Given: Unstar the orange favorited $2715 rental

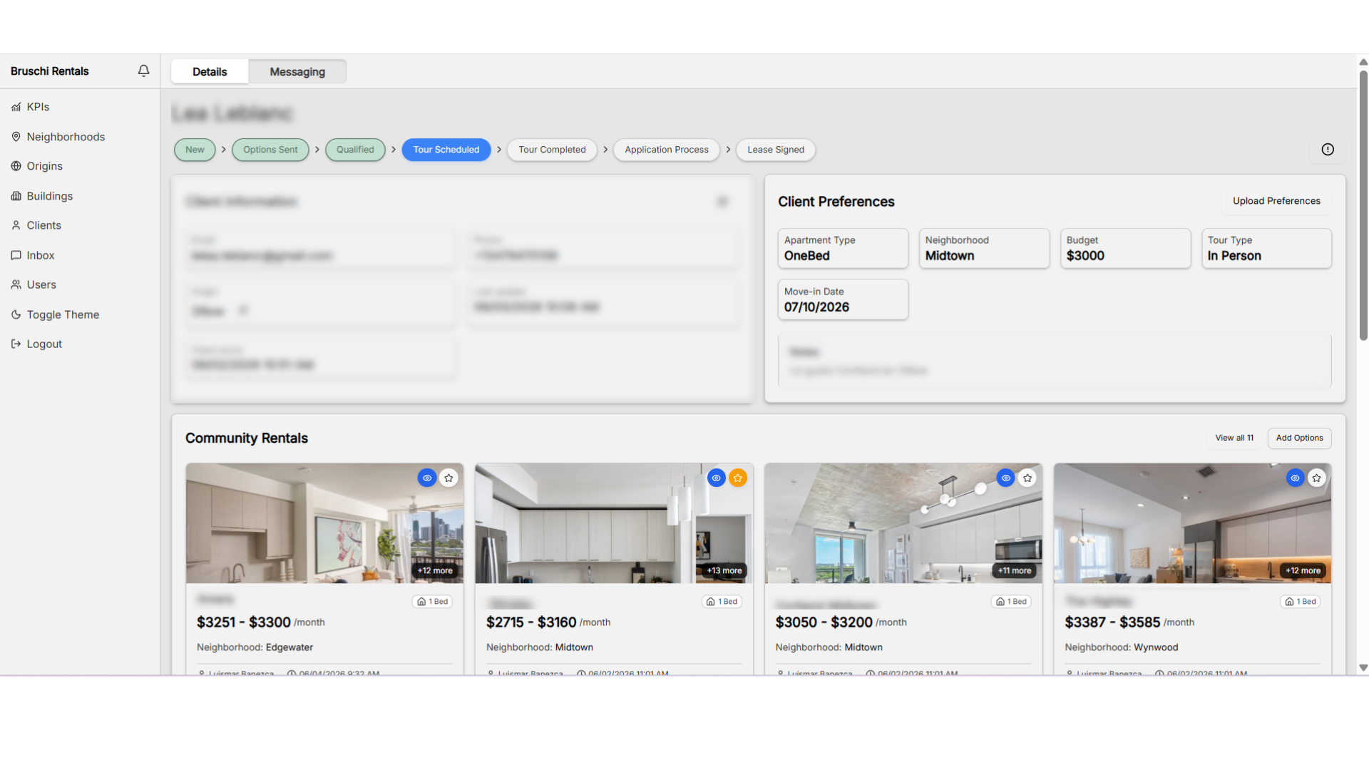Looking at the screenshot, I should (738, 478).
